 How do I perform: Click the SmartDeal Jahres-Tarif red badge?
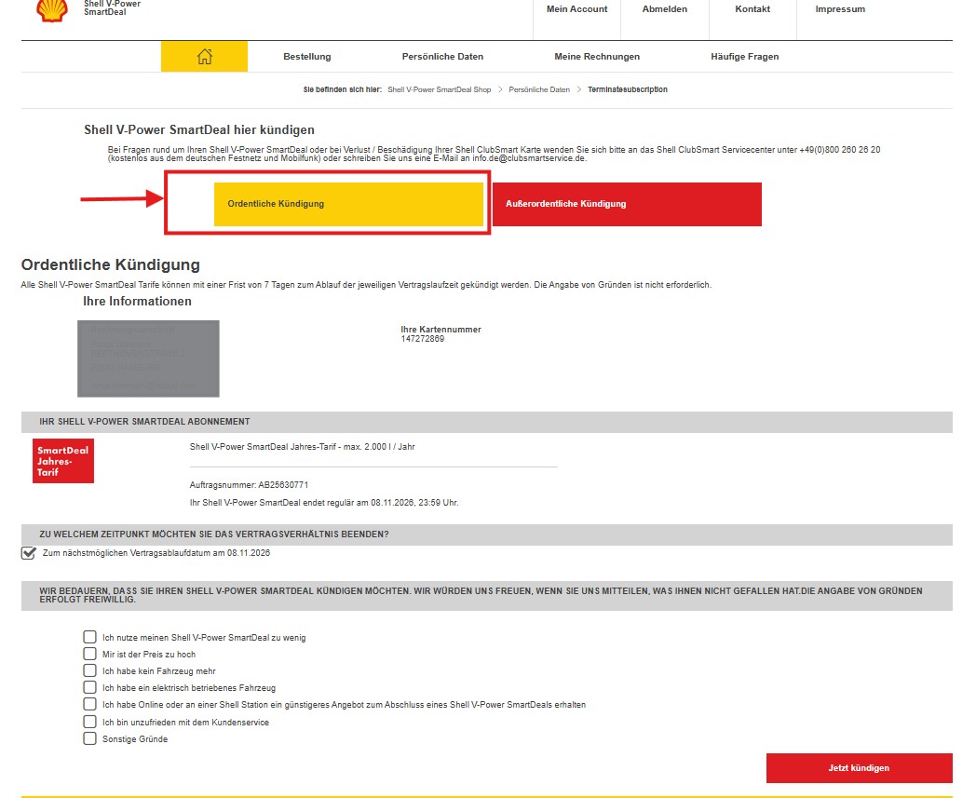(63, 461)
